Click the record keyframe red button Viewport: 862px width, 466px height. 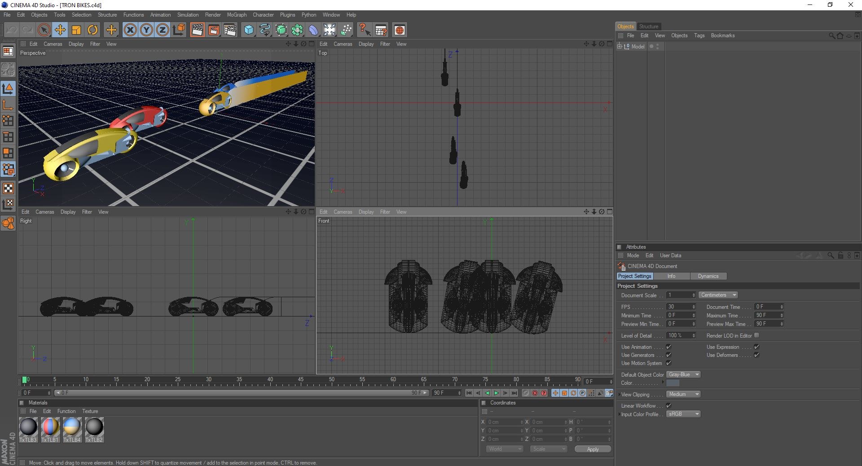tap(535, 393)
